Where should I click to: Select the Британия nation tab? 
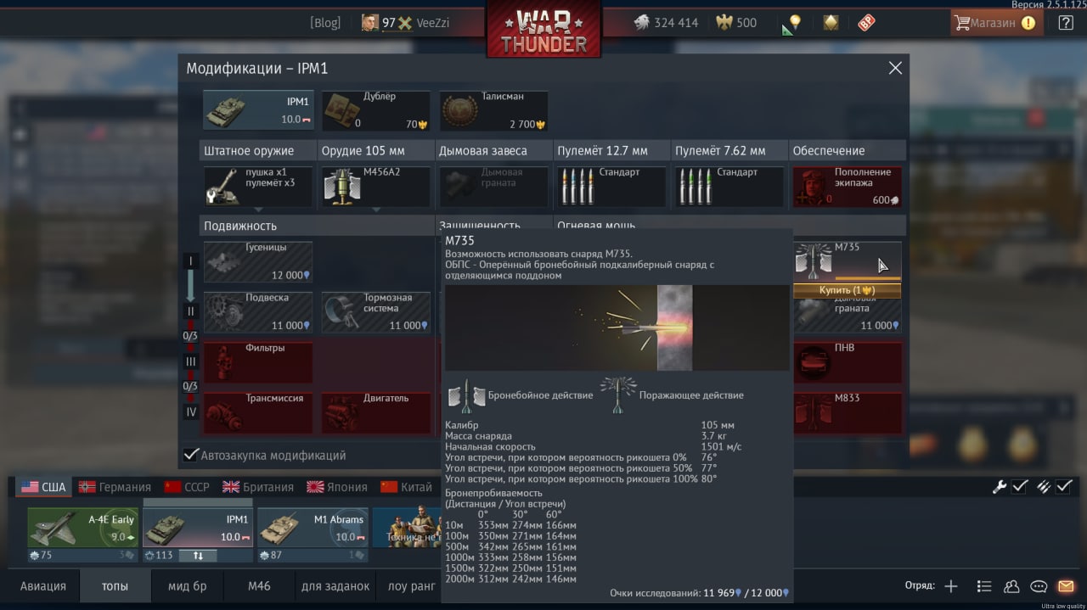click(258, 487)
